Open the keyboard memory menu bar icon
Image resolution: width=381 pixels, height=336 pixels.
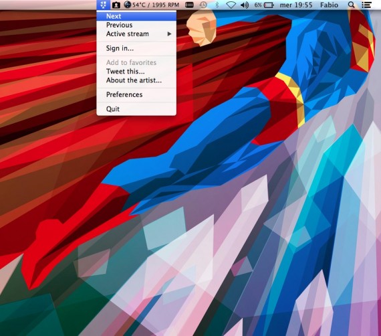(x=189, y=5)
